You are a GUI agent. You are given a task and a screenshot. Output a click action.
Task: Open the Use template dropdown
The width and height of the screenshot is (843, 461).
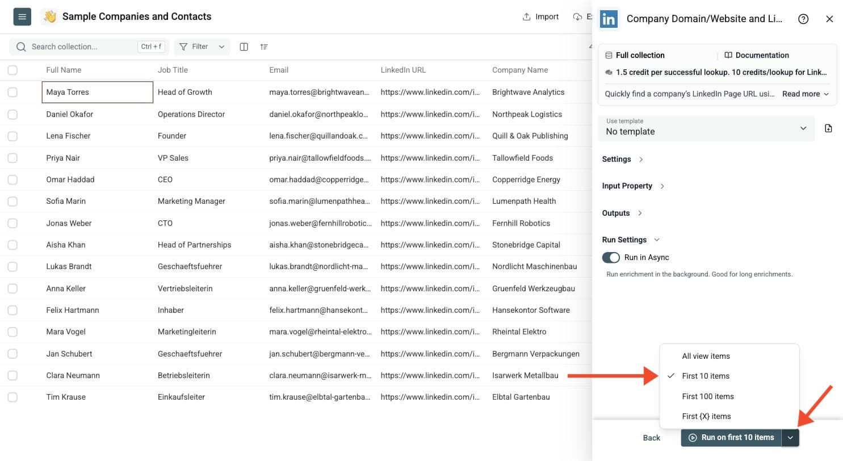(706, 128)
